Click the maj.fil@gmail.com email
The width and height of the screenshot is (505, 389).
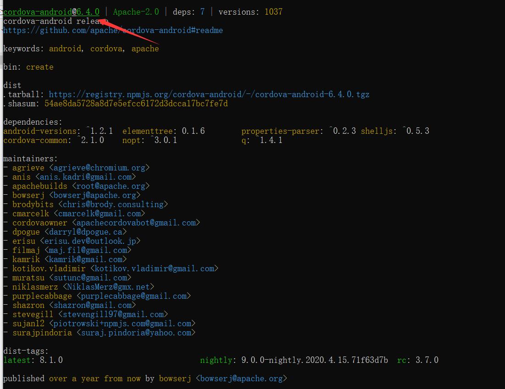[x=88, y=251]
